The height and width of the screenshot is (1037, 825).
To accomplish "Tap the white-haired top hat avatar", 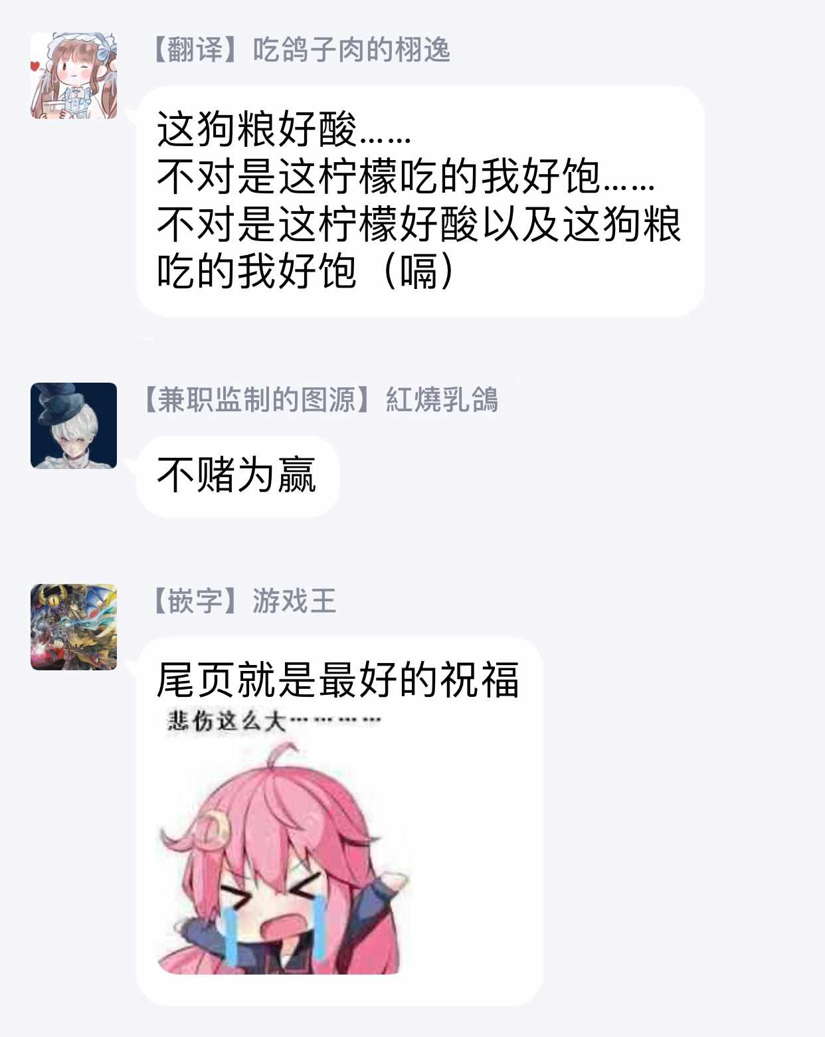I will [x=74, y=426].
